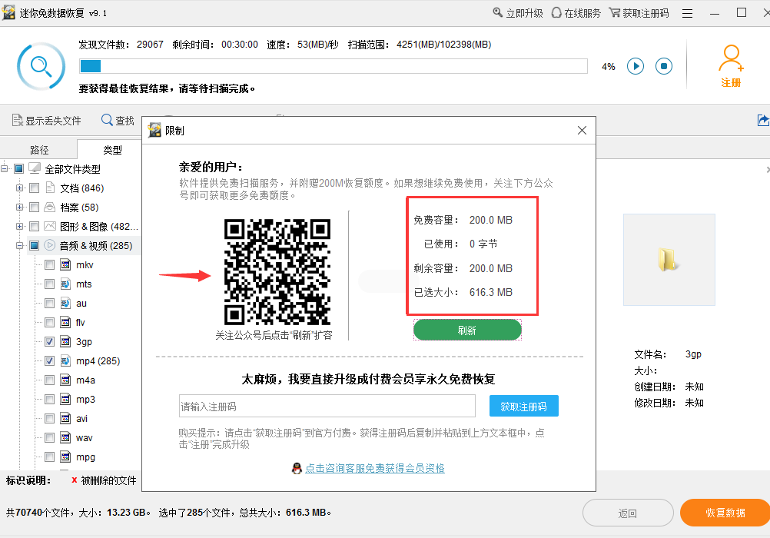Open 点击咨询客服免费获得会员资格 link

click(x=375, y=468)
